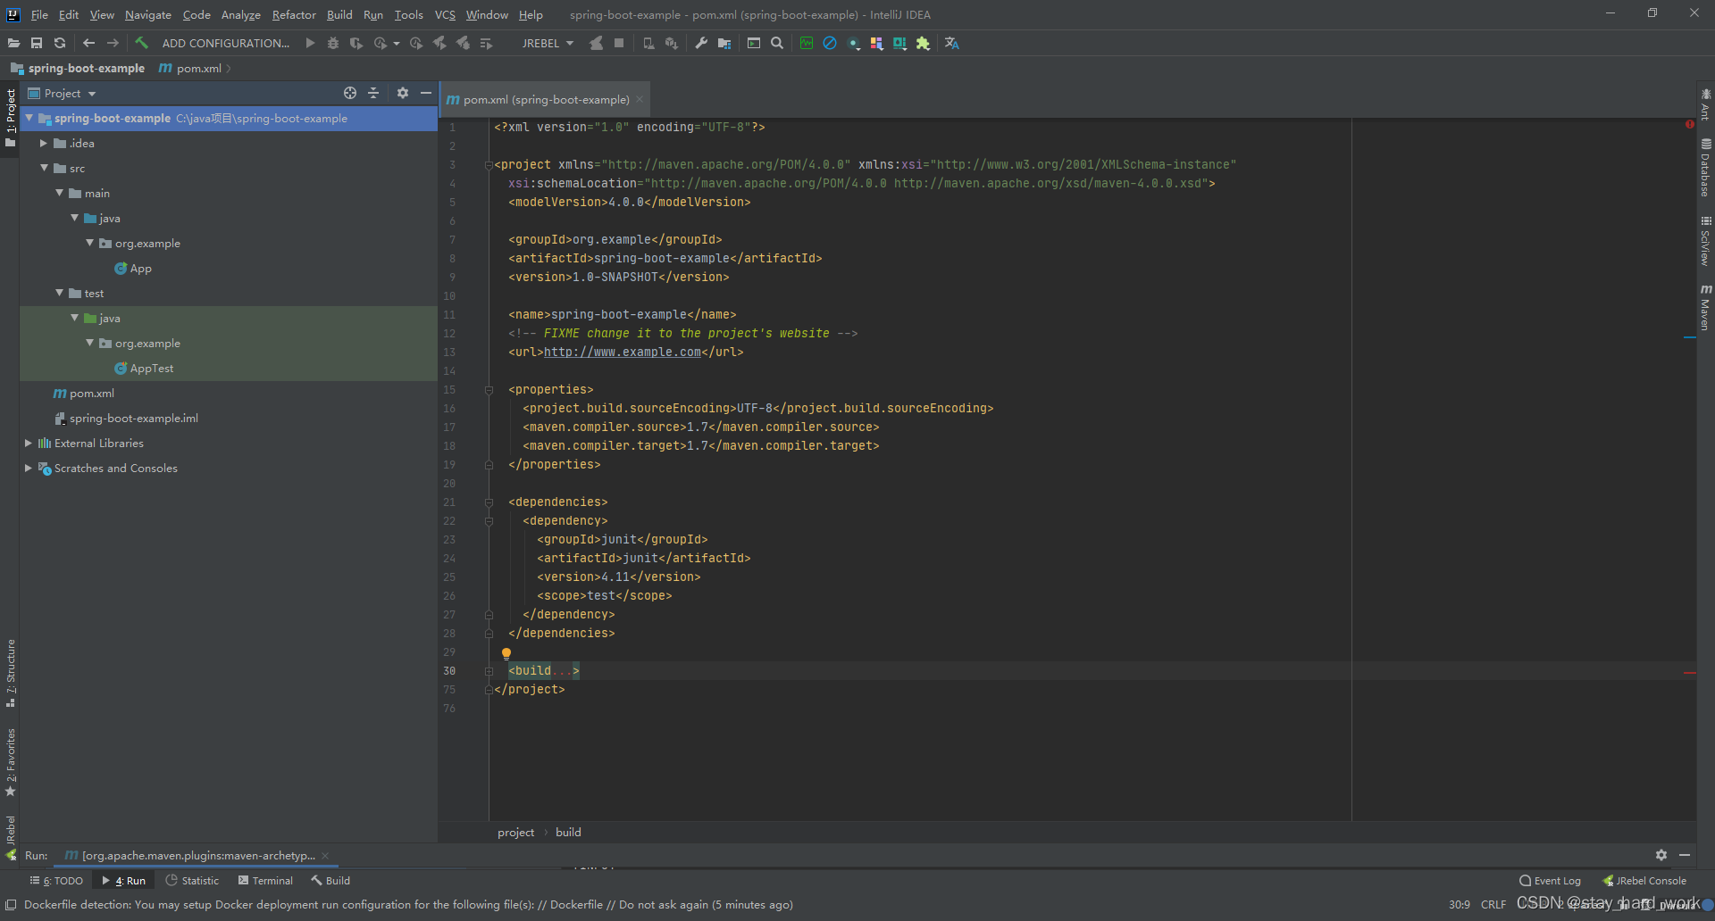This screenshot has width=1715, height=921.
Task: Click the Translate icon in toolbar
Action: point(952,43)
